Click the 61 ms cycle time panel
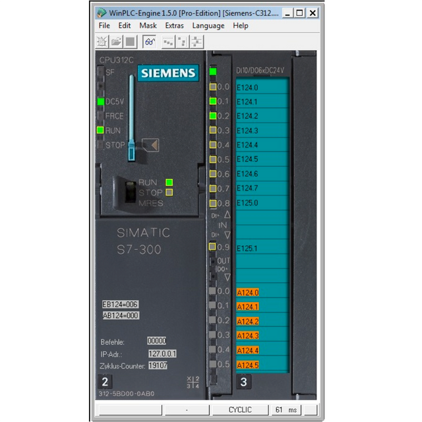The height and width of the screenshot is (422, 422). click(x=286, y=409)
